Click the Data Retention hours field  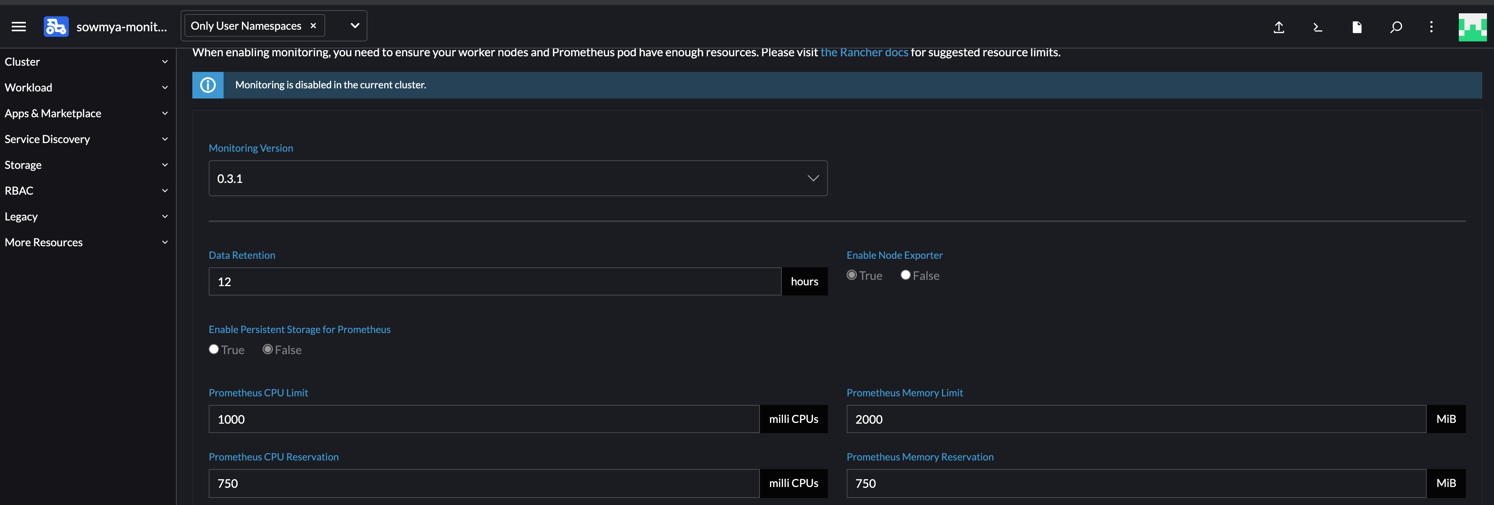coord(494,282)
